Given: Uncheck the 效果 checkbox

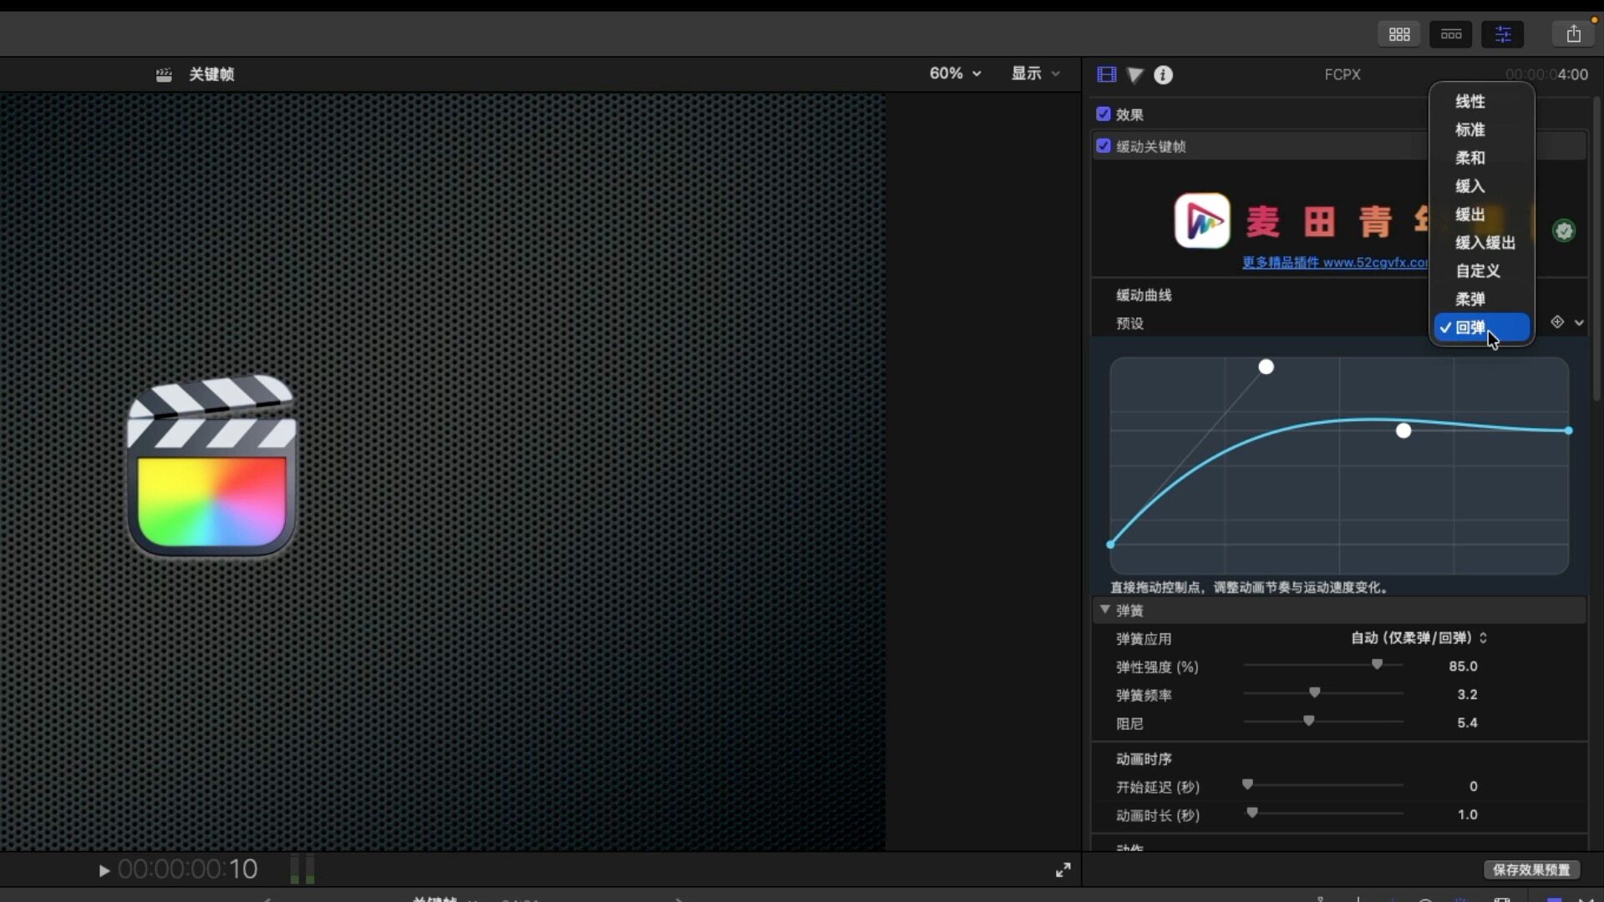Looking at the screenshot, I should pos(1104,114).
